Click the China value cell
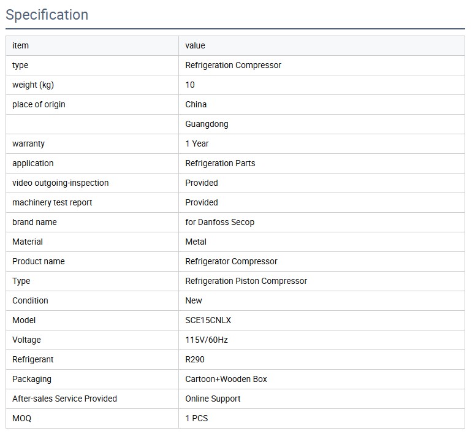 tap(196, 104)
